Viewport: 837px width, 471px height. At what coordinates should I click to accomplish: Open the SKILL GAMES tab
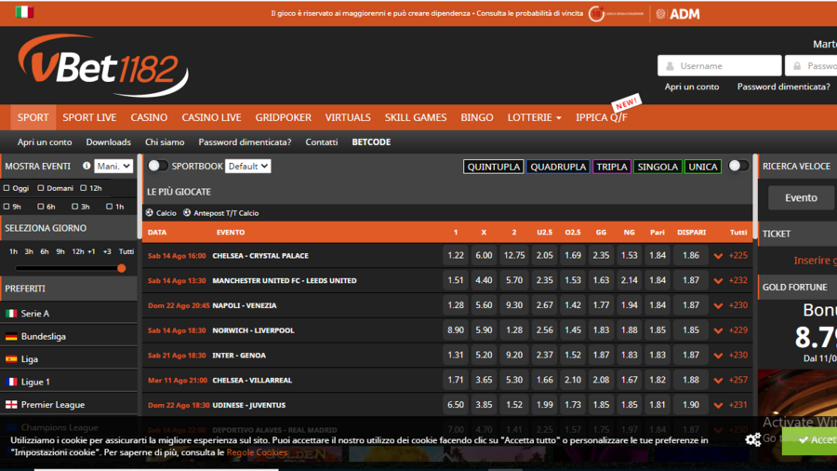click(x=416, y=117)
